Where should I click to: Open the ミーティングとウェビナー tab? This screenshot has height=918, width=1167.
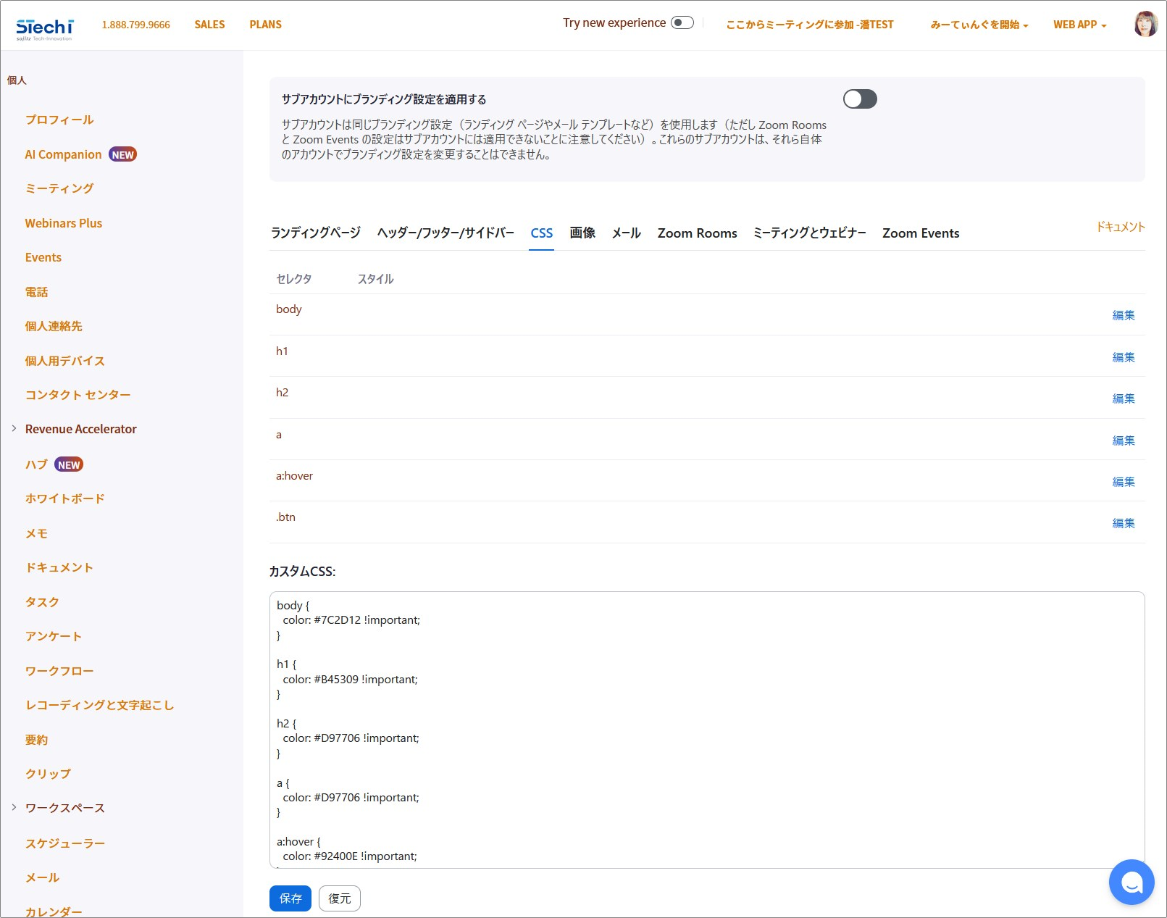809,233
